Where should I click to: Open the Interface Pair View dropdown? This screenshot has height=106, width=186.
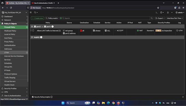175,18
